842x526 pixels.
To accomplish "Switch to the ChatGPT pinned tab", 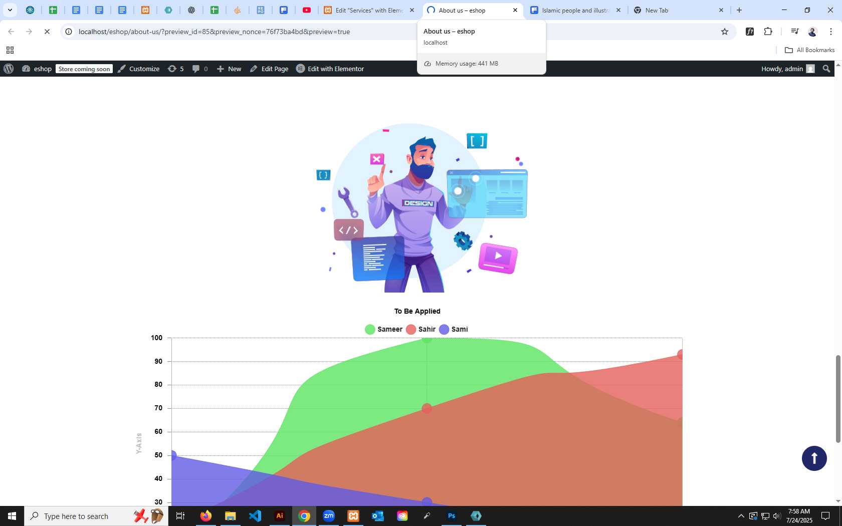I will point(191,10).
